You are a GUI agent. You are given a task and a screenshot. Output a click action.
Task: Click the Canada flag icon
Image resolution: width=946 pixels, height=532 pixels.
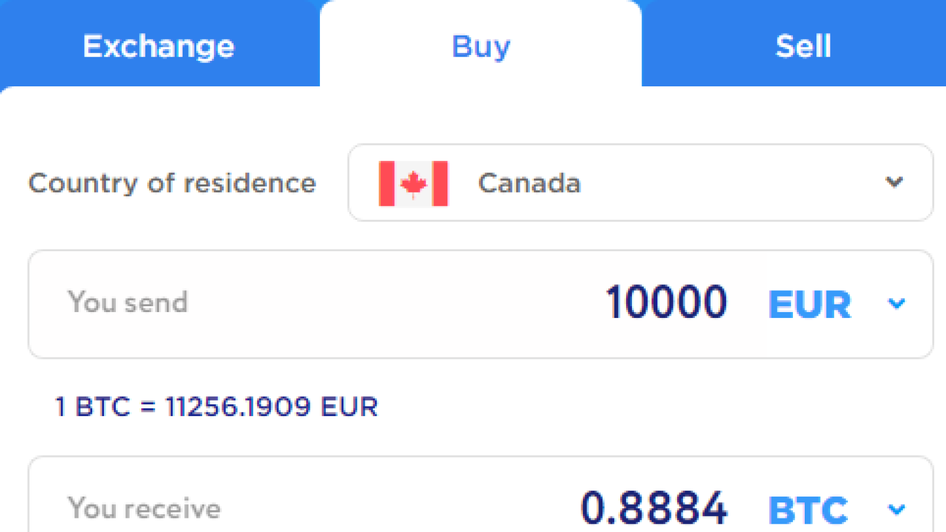pyautogui.click(x=413, y=183)
